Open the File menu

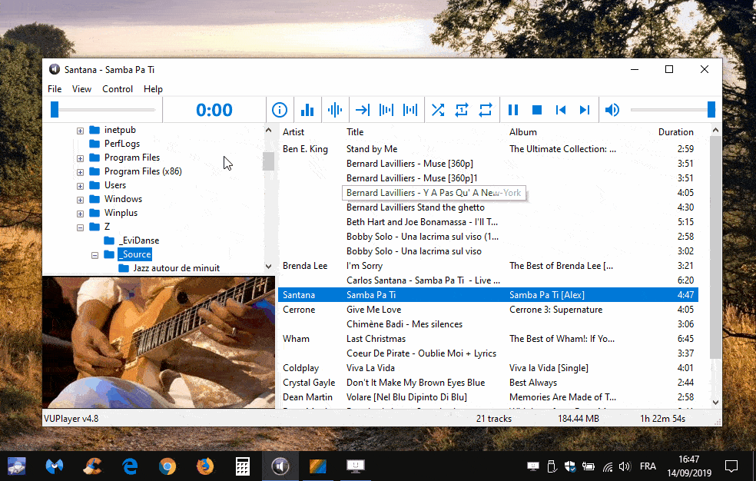click(x=55, y=89)
